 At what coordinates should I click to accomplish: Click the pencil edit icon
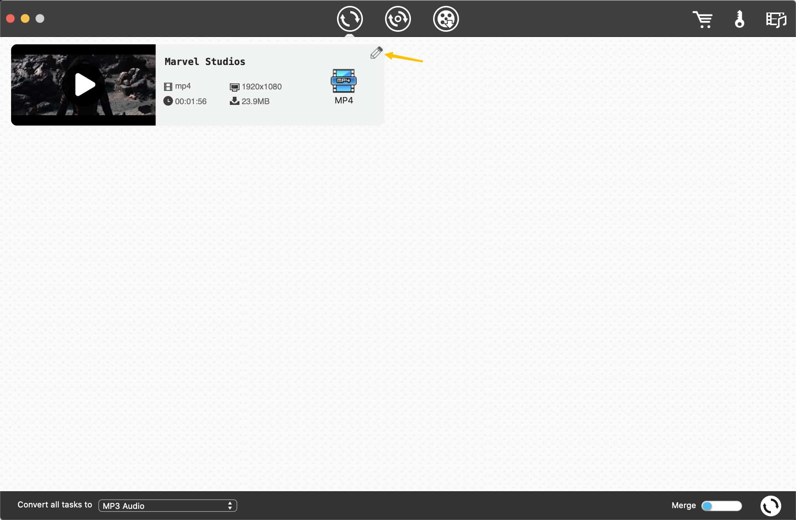pyautogui.click(x=376, y=53)
